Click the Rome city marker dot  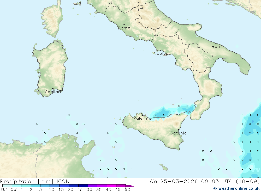point(124,25)
